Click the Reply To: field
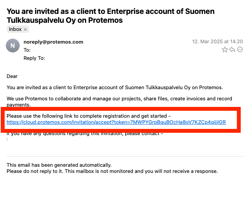Screen dimensions: 250x220 pyautogui.click(x=34, y=58)
